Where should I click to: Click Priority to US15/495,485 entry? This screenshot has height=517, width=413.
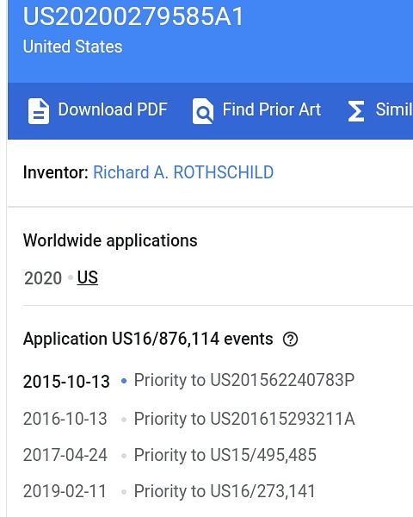225,455
